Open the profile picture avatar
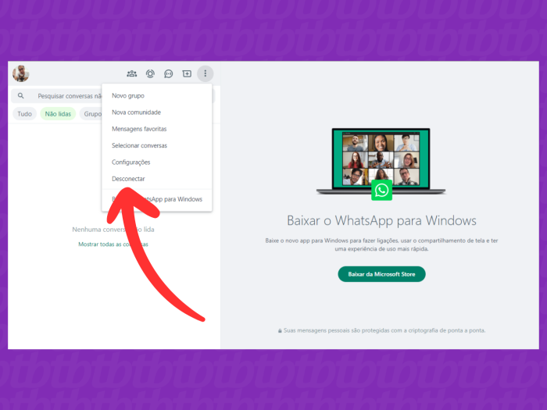Viewport: 547px width, 410px height. pyautogui.click(x=20, y=73)
